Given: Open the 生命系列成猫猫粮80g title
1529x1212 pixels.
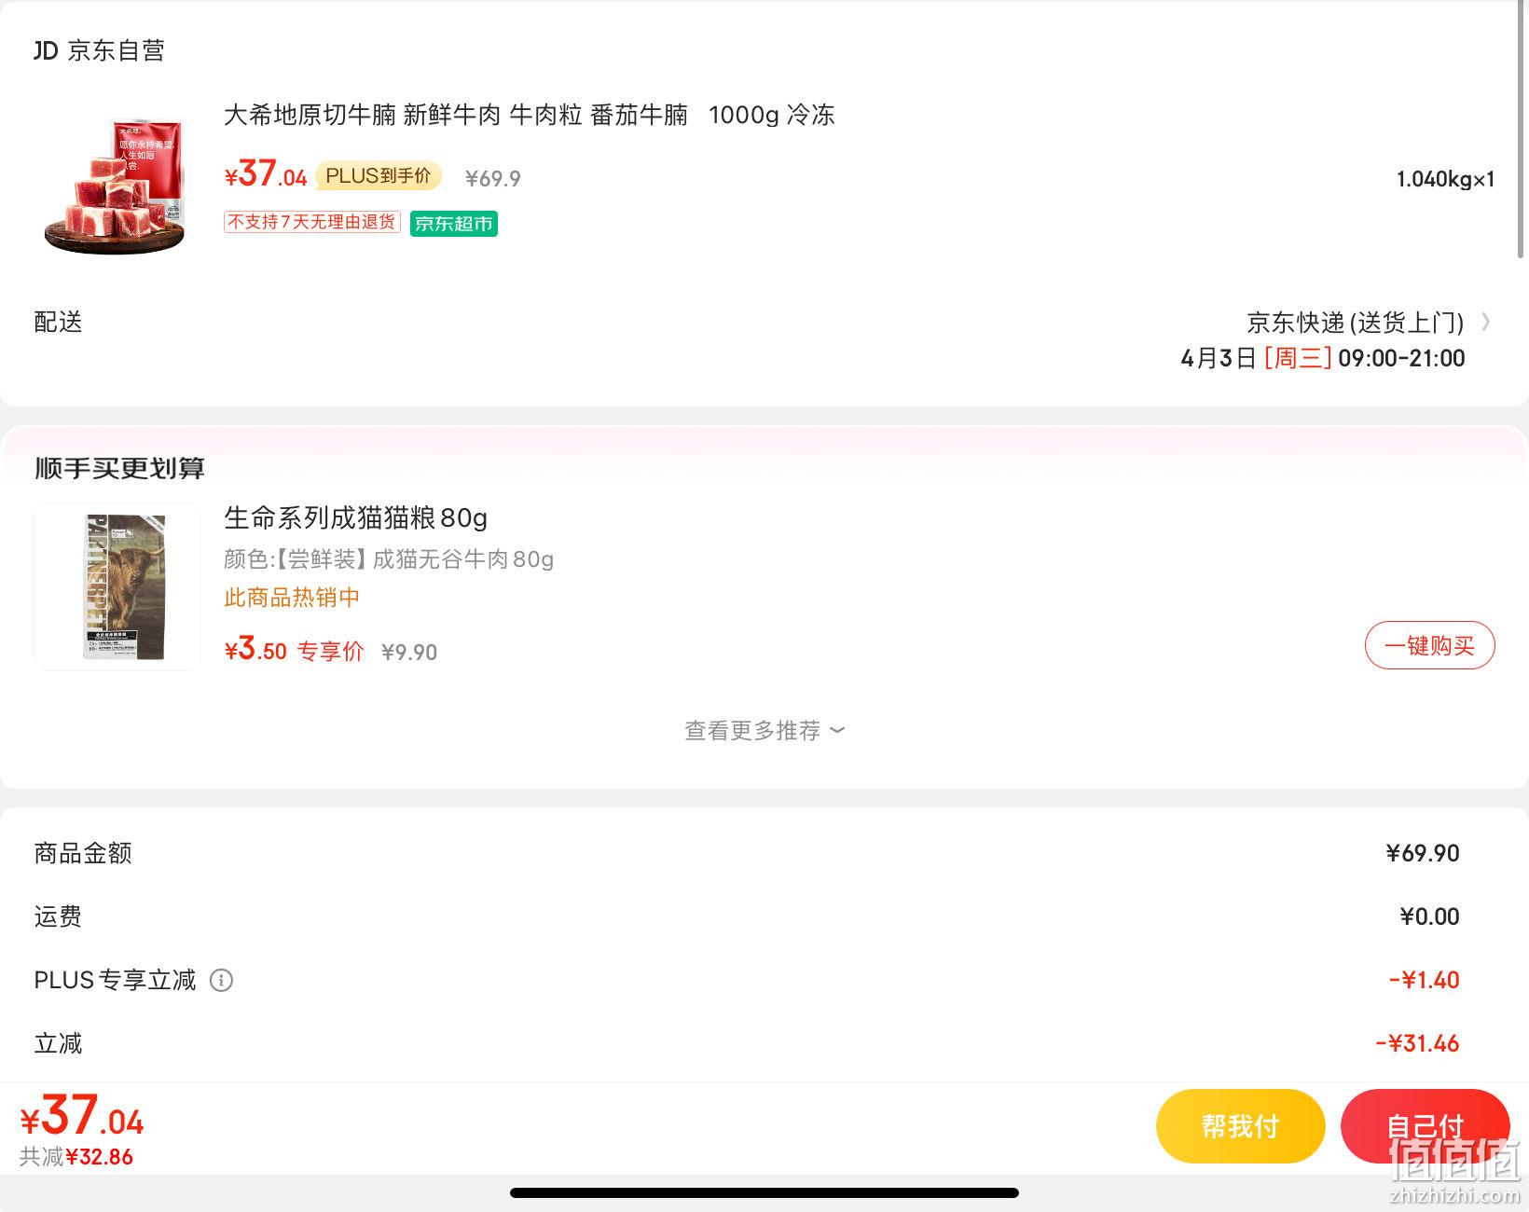Looking at the screenshot, I should (x=355, y=517).
